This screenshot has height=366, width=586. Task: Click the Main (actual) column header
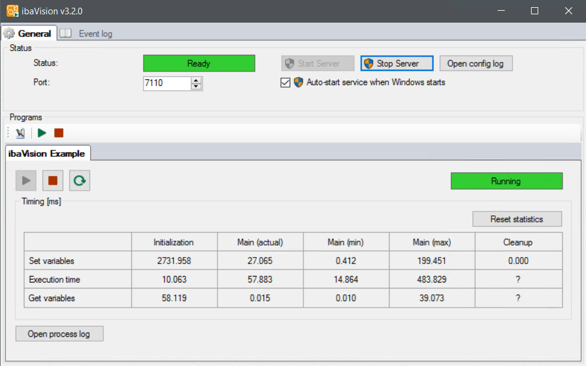[260, 242]
